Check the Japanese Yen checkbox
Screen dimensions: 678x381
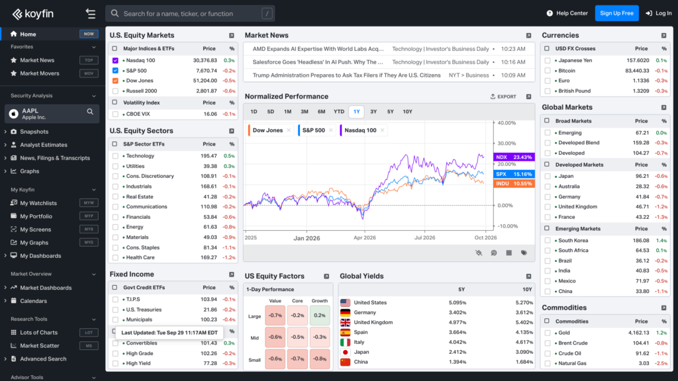tap(548, 60)
